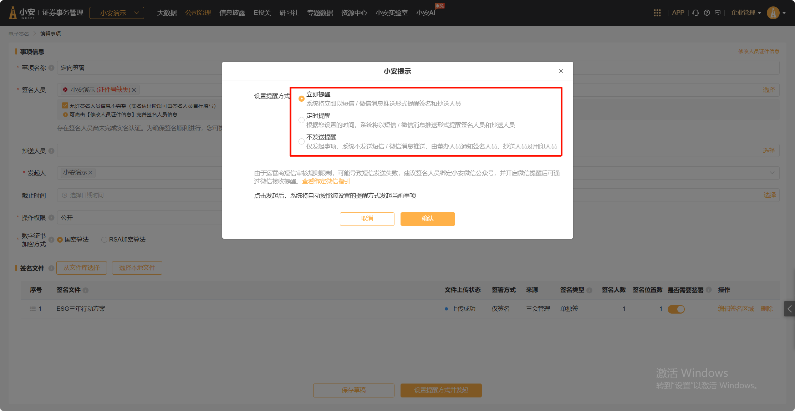This screenshot has width=795, height=411.
Task: Open the nine-dot apps grid icon
Action: coord(657,13)
